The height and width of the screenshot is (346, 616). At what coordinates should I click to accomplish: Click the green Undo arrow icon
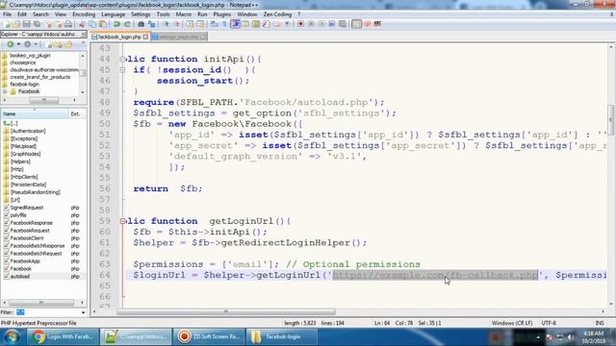pos(116,24)
